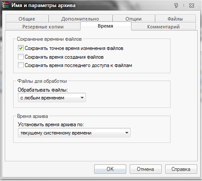Open the Комментарий tab
202x181 pixels.
[x=163, y=27]
